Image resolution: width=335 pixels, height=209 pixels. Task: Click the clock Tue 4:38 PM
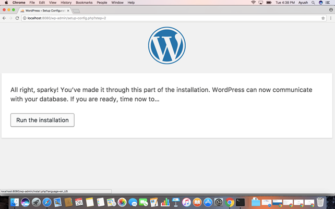pyautogui.click(x=285, y=3)
